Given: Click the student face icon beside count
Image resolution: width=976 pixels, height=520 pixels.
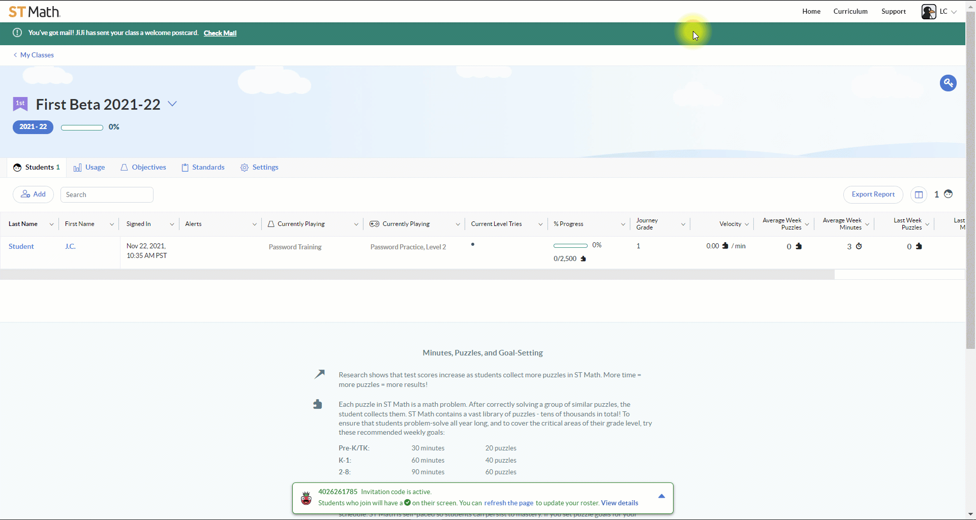Looking at the screenshot, I should [948, 194].
